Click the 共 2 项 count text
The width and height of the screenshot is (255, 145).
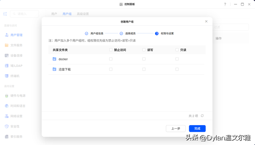[x=193, y=116]
